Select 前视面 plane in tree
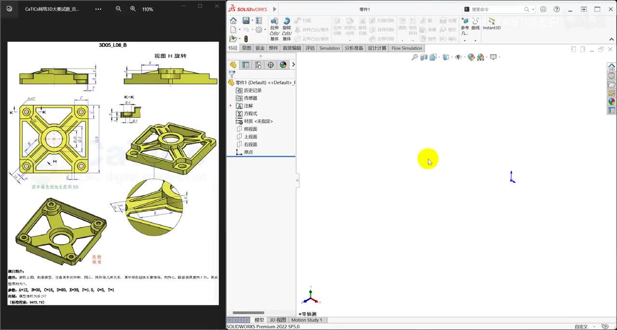 point(247,129)
